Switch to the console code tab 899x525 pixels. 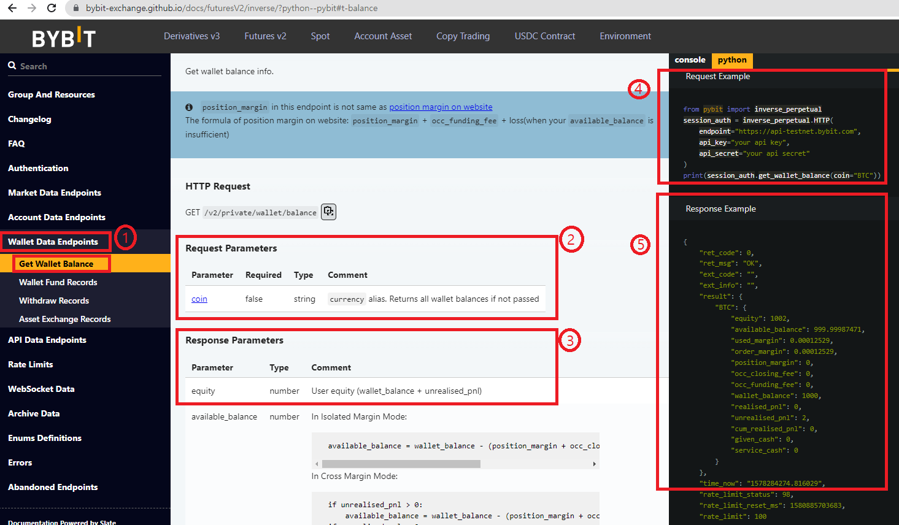click(690, 60)
